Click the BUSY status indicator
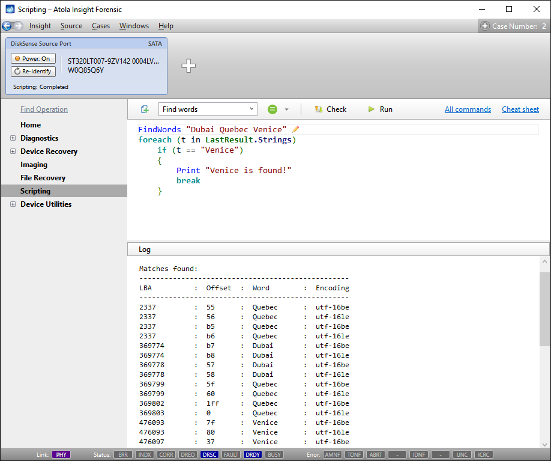551x461 pixels. 274,454
